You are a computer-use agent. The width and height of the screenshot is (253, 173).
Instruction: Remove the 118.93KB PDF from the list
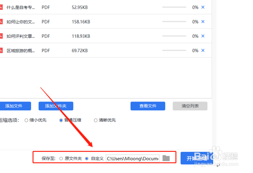[x=203, y=36]
